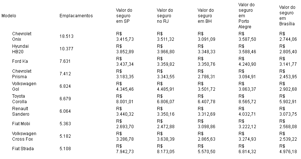
Task: Select the Toyota Corolla model cell
Action: 20,99
